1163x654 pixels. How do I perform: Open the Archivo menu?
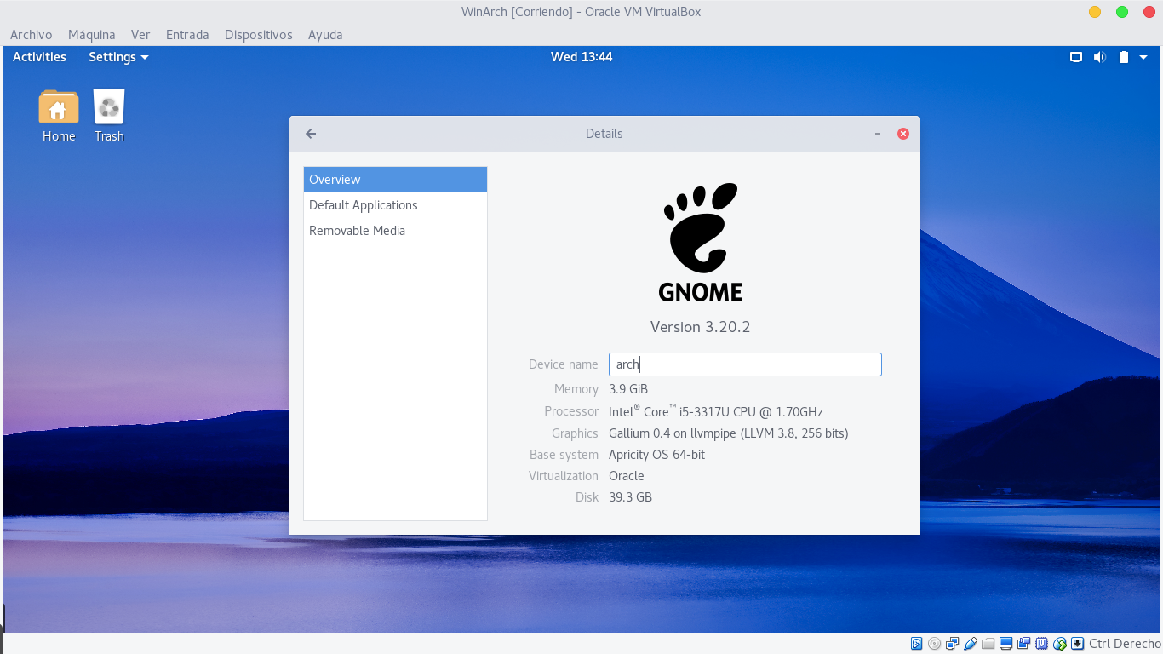tap(32, 35)
